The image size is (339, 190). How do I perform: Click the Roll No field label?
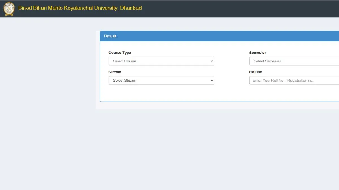point(256,72)
